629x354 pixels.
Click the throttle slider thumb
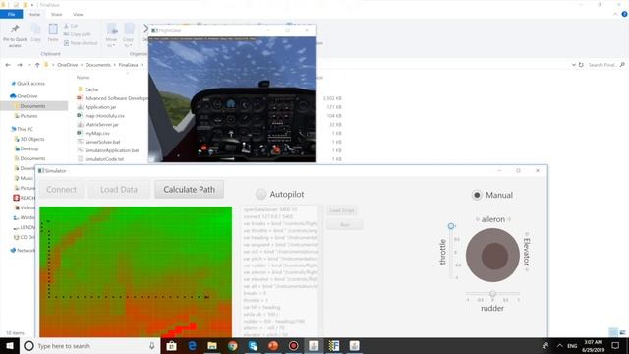click(451, 226)
